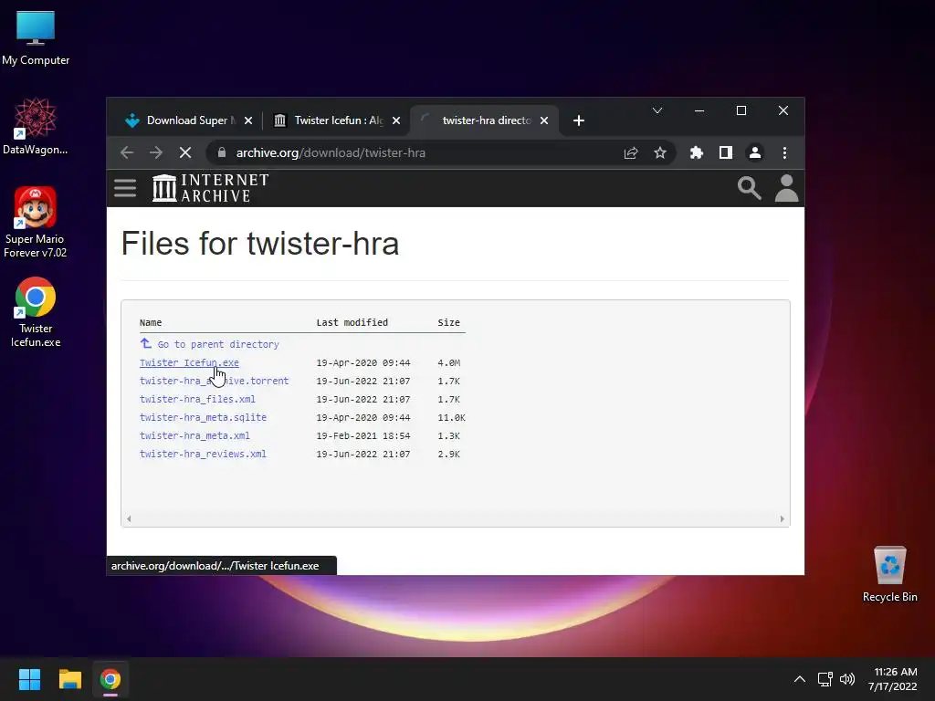Maximize the Chrome window
This screenshot has width=935, height=701.
741,110
